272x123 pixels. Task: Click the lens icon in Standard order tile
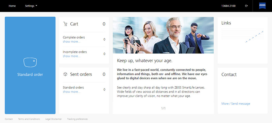(x=30, y=62)
